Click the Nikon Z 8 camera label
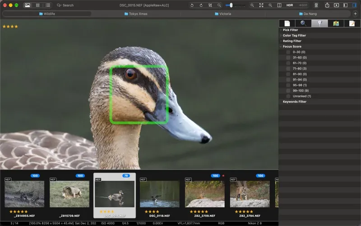This screenshot has width=361, height=226. coord(255,223)
